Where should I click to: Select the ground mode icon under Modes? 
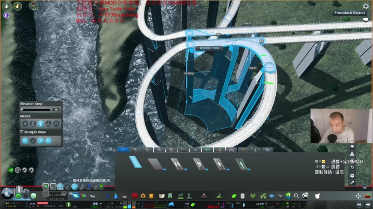pos(33,124)
